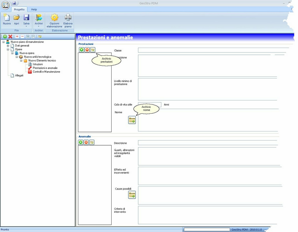Click the quick-access save icon in title bar
Screen dimensions: 298x232
pyautogui.click(x=14, y=3)
